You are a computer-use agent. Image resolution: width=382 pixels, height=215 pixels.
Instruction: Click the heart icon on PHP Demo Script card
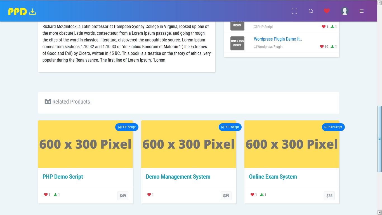(46, 194)
